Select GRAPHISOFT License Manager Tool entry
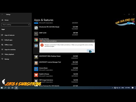Screen dimensions: 136x102 pos(50,62)
